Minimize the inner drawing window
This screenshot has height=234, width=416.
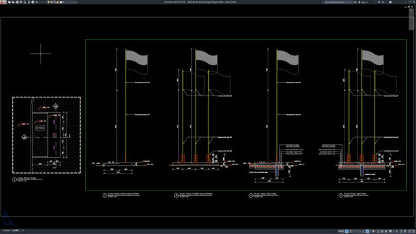click(x=406, y=7)
